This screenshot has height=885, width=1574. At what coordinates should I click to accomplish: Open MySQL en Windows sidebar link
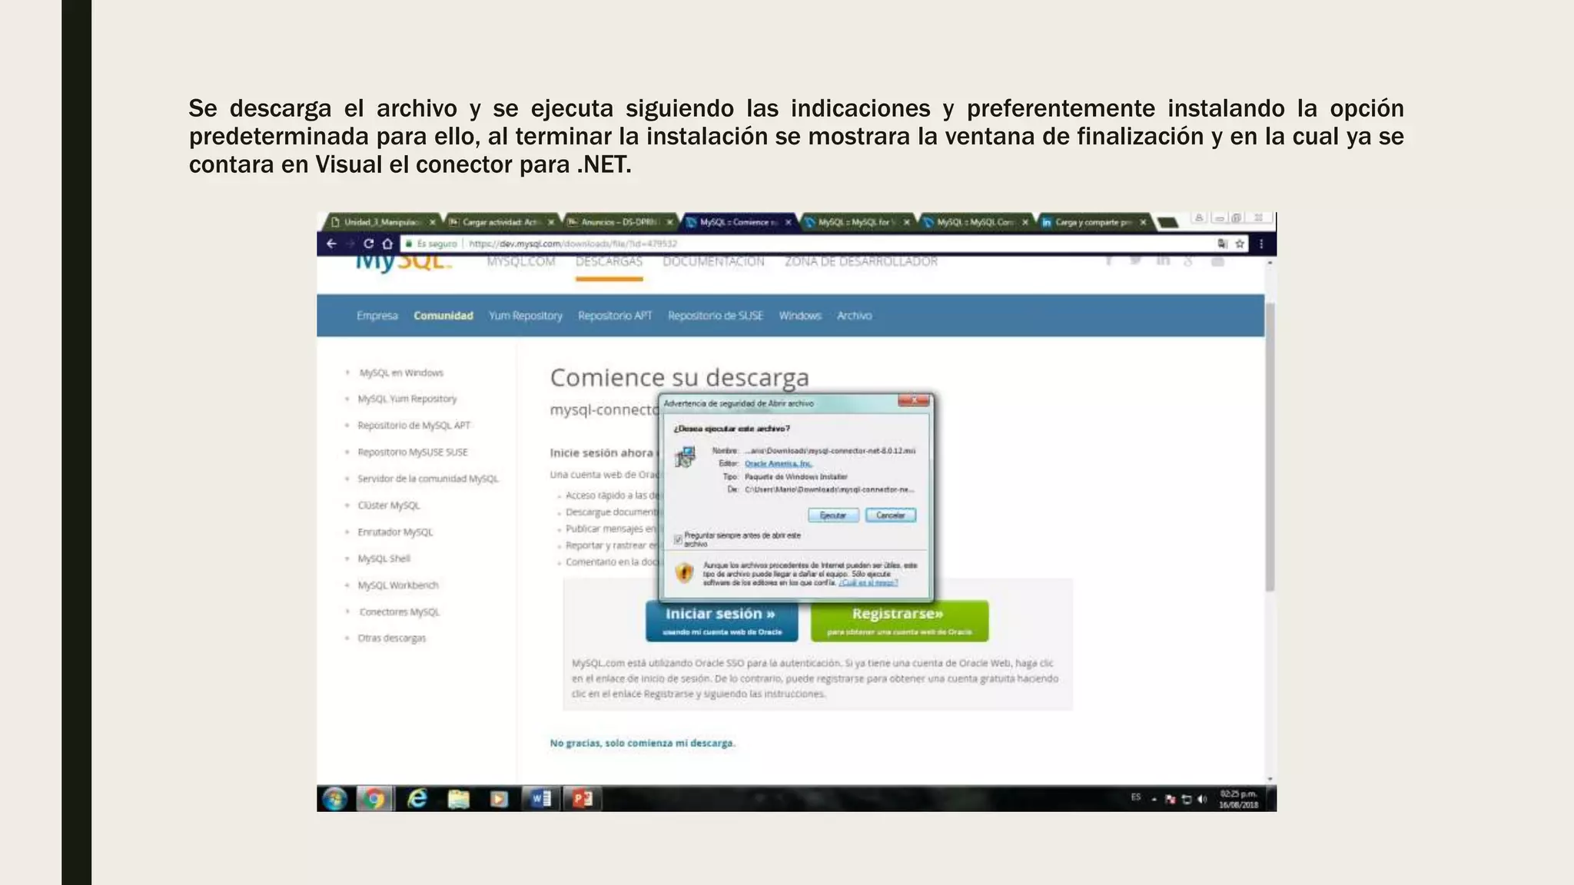tap(401, 373)
